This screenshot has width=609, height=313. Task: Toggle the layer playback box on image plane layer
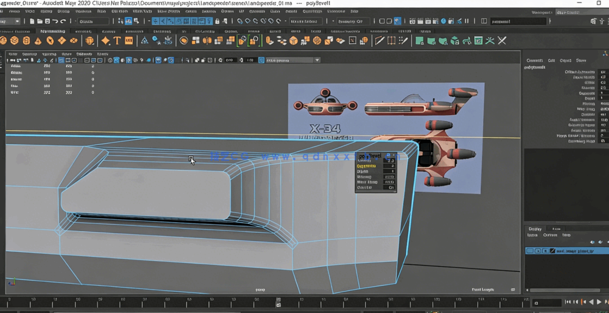coord(538,251)
